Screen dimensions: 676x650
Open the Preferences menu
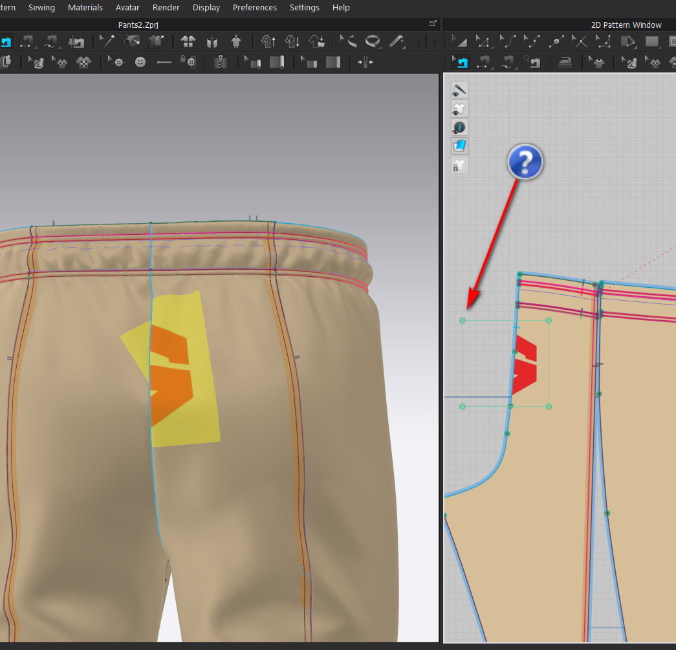click(x=254, y=7)
